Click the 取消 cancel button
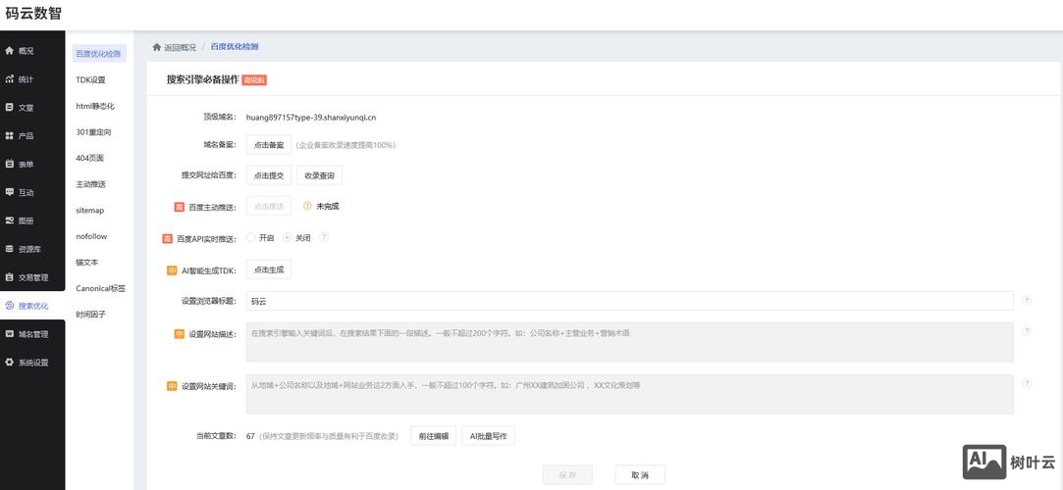This screenshot has height=490, width=1063. tap(640, 475)
